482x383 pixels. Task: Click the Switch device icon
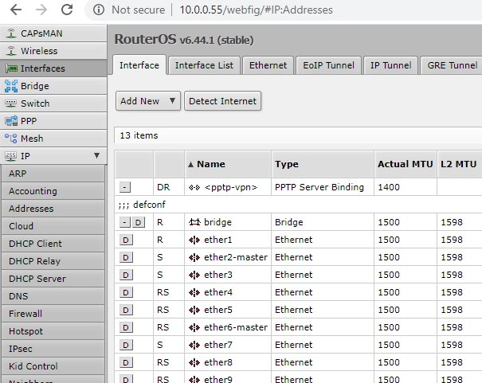tap(11, 104)
